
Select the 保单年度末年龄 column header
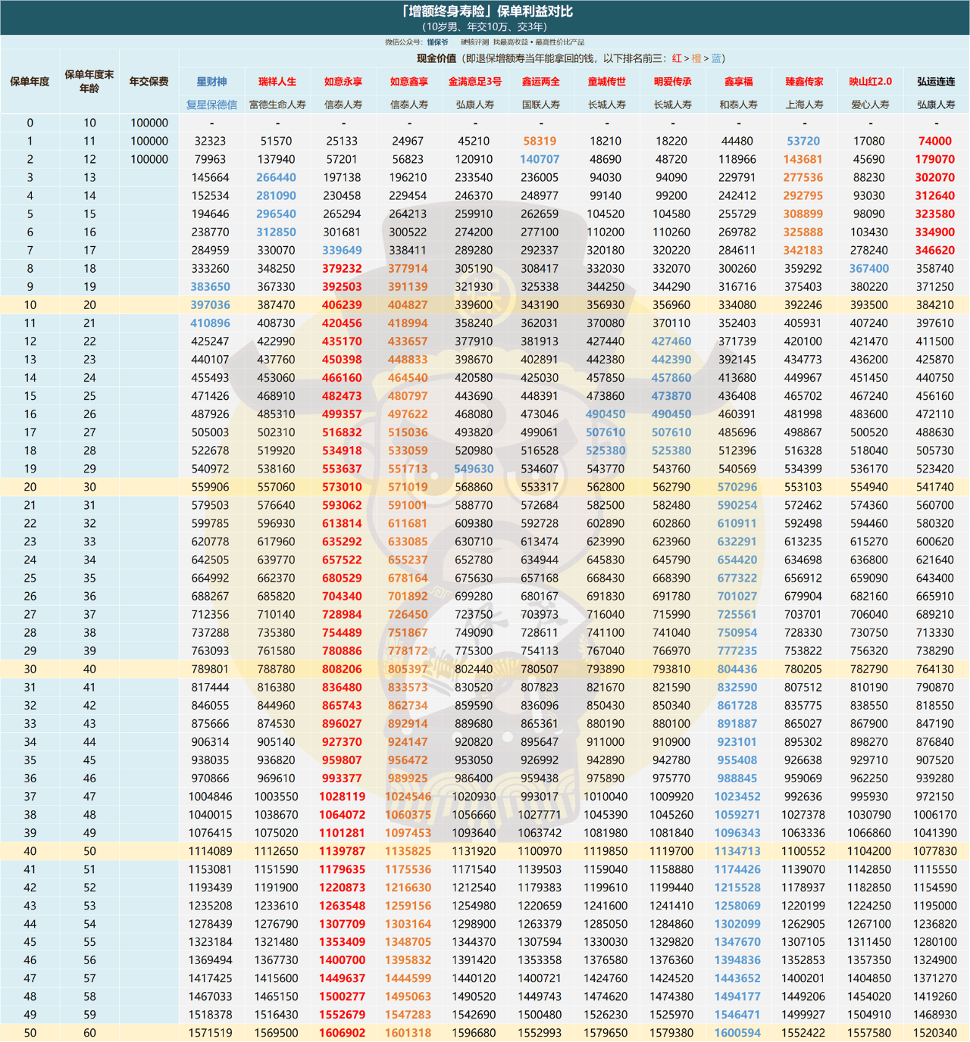[x=89, y=81]
